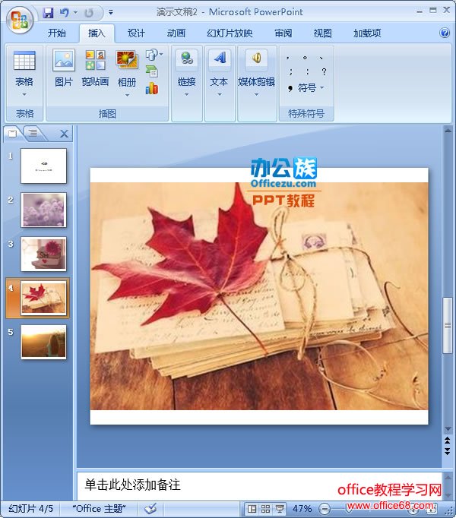Select slide 1 thumbnail

coord(43,166)
